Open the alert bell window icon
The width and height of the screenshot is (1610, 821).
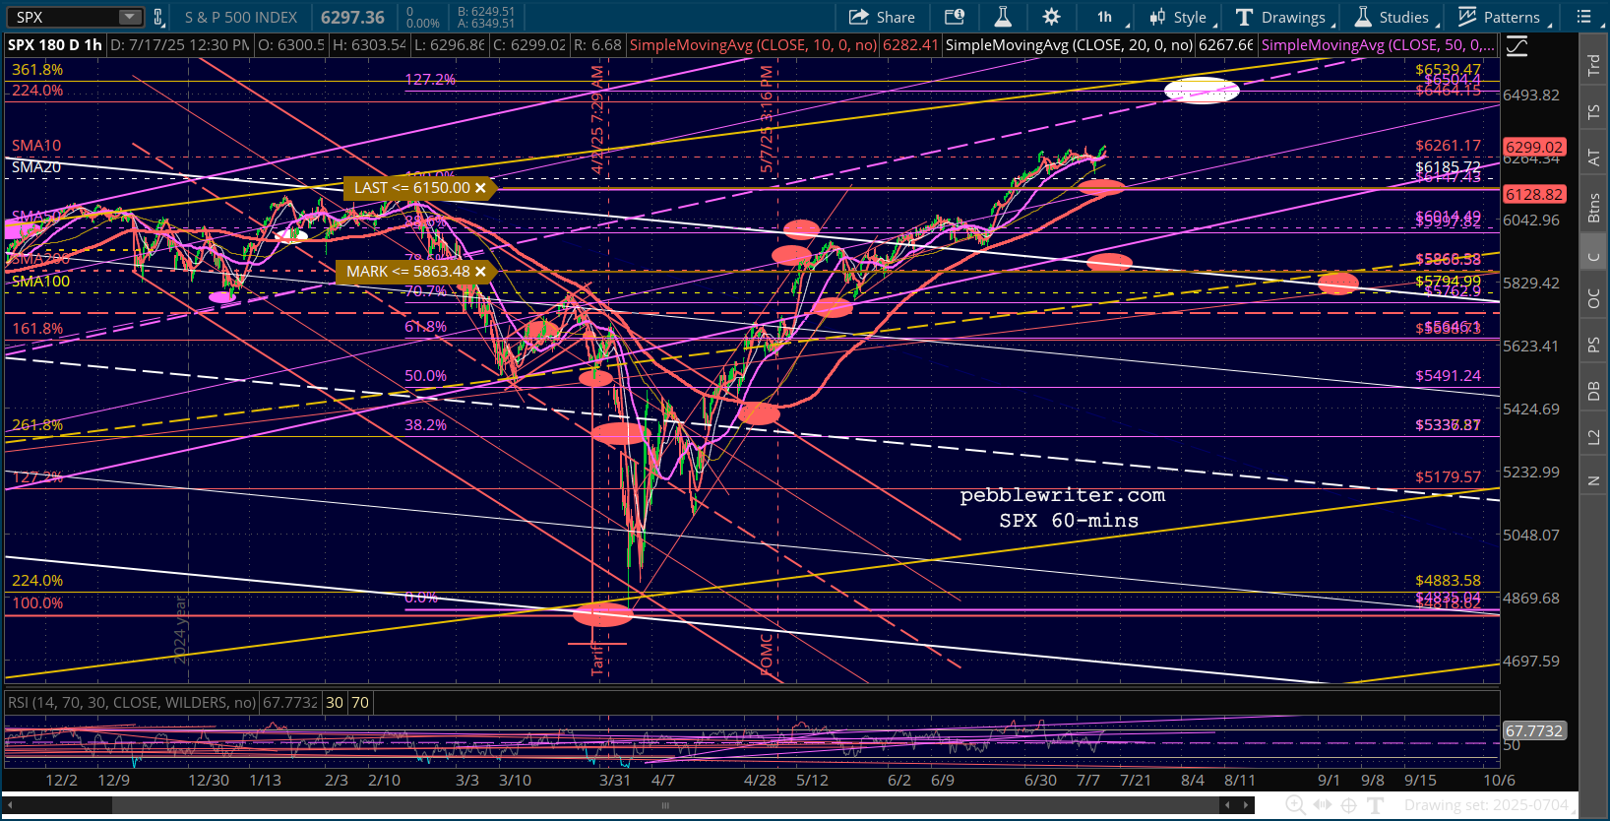(955, 17)
